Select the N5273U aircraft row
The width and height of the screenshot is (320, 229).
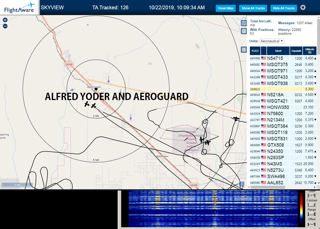[283, 170]
